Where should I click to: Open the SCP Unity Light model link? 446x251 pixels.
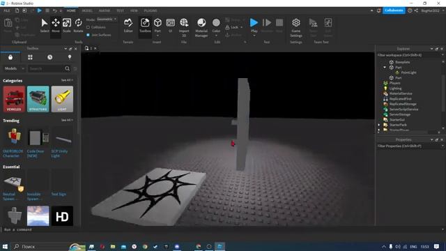click(59, 153)
